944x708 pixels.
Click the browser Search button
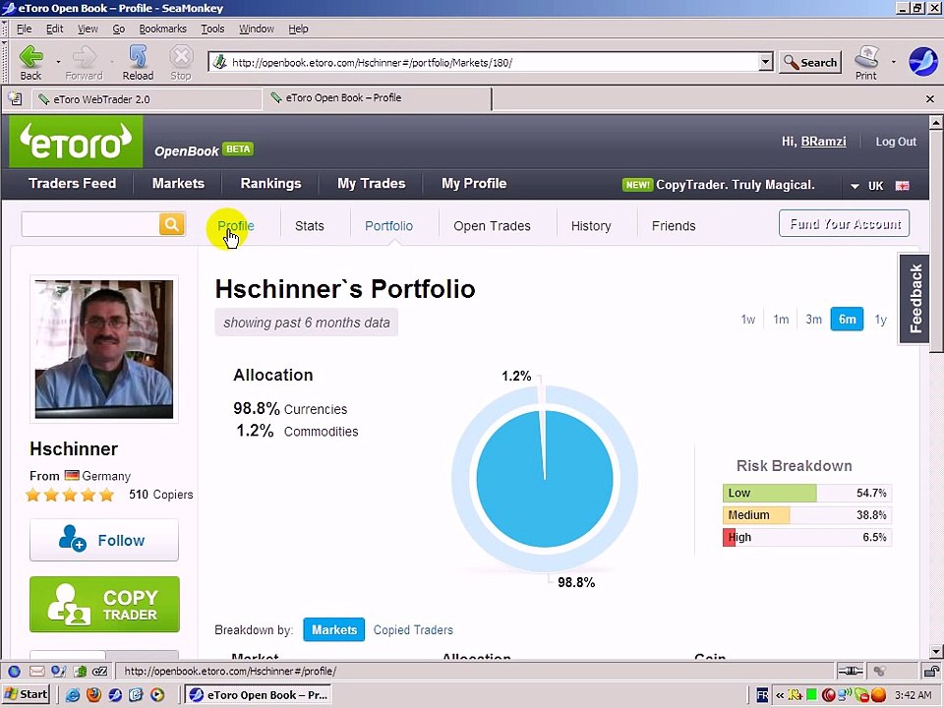click(809, 62)
